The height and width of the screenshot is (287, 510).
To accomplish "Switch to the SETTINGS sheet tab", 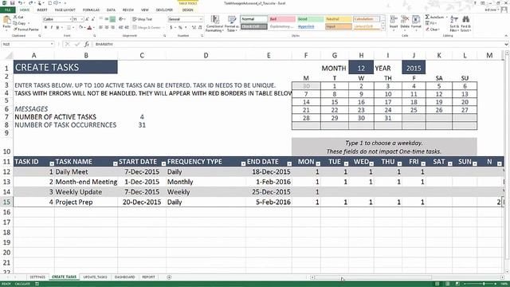I will tap(37, 277).
